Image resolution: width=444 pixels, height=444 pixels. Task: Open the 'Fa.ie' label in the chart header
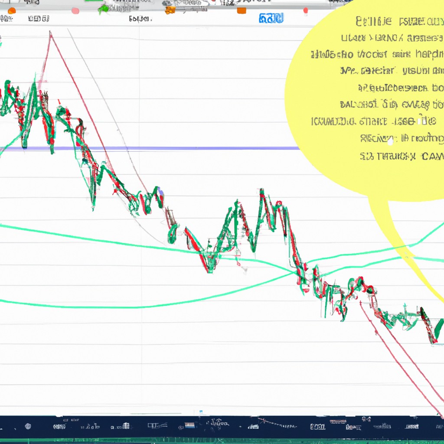[140, 19]
